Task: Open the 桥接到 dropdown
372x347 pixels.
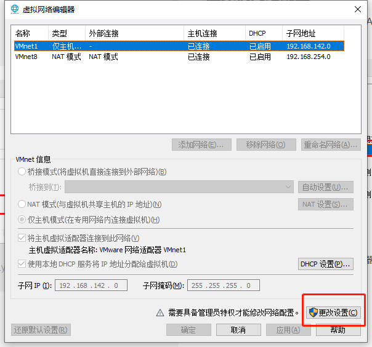Action: pos(179,187)
